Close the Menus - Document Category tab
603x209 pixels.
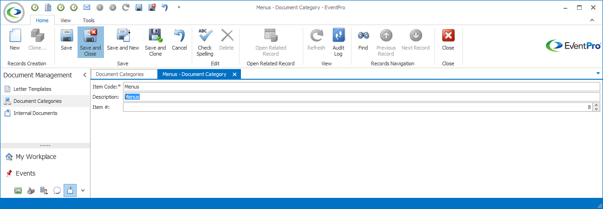pos(234,74)
